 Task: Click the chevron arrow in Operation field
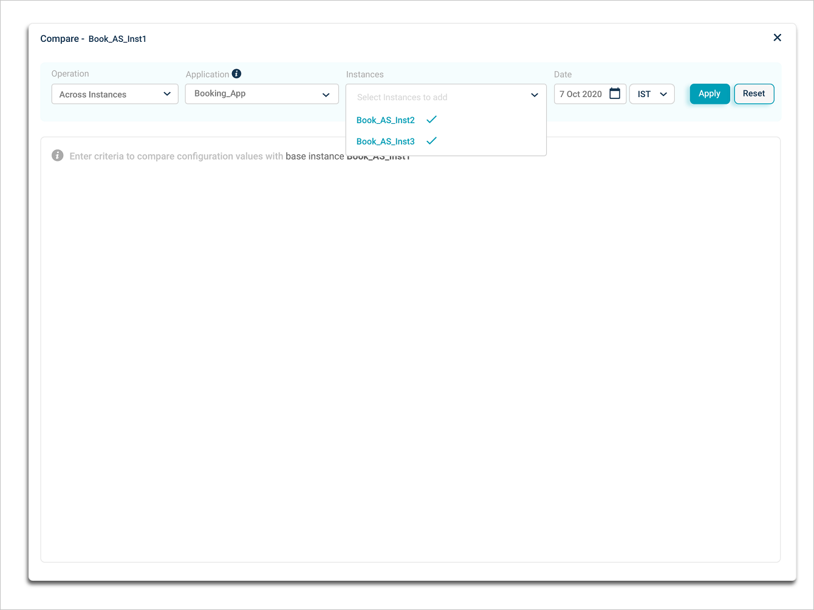(x=167, y=94)
